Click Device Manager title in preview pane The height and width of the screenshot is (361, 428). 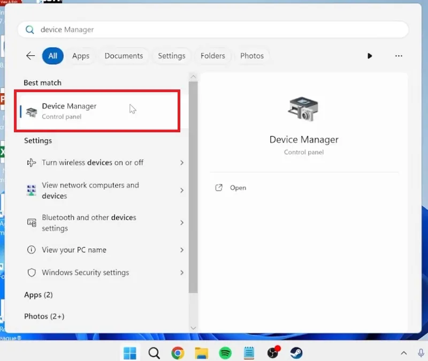point(304,140)
